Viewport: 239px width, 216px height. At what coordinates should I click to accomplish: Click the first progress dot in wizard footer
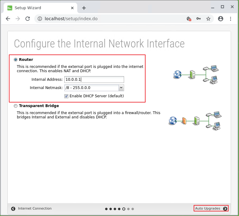[x=106, y=209]
